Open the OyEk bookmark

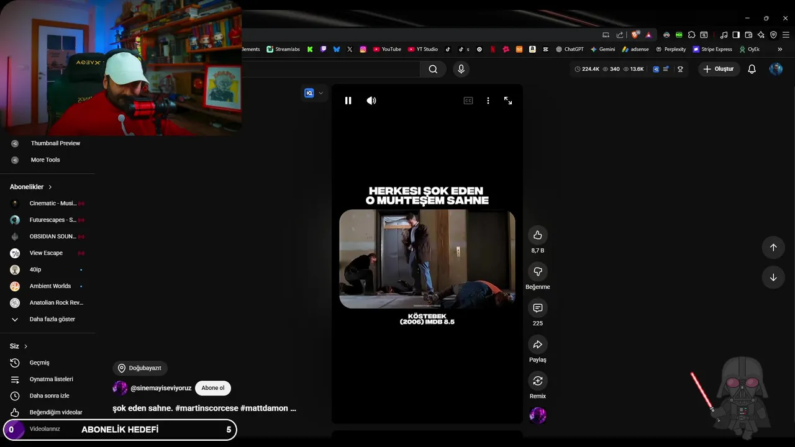point(749,49)
